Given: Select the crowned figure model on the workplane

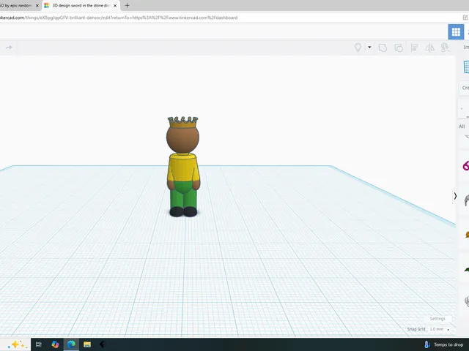Looking at the screenshot, I should click(x=182, y=167).
